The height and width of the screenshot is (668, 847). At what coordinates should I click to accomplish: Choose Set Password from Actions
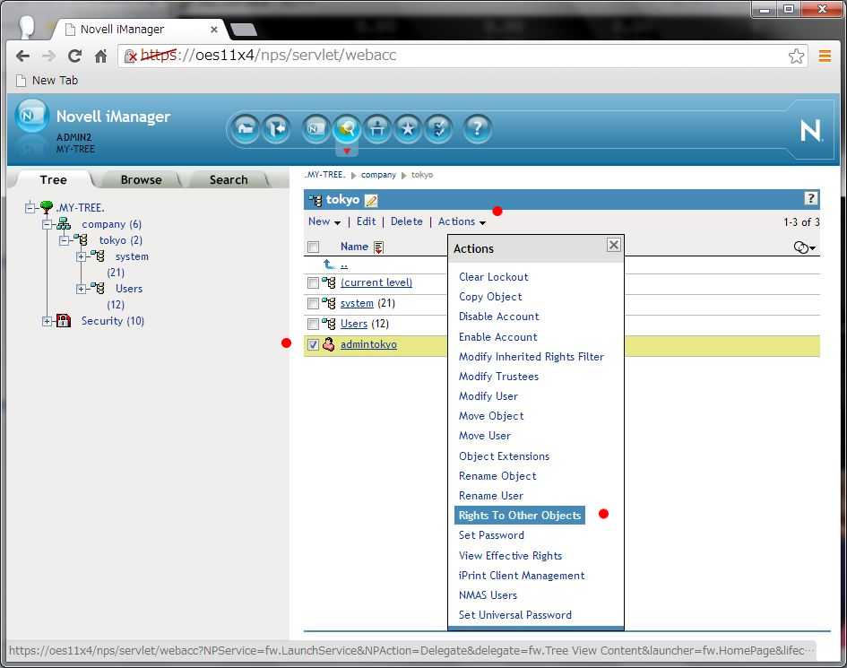(491, 535)
